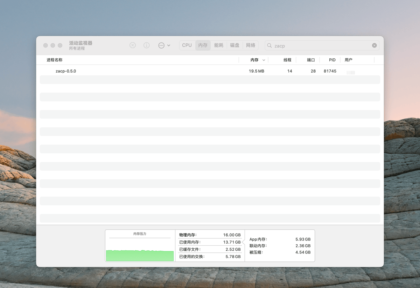Click the port count 28
The image size is (420, 288).
point(313,71)
